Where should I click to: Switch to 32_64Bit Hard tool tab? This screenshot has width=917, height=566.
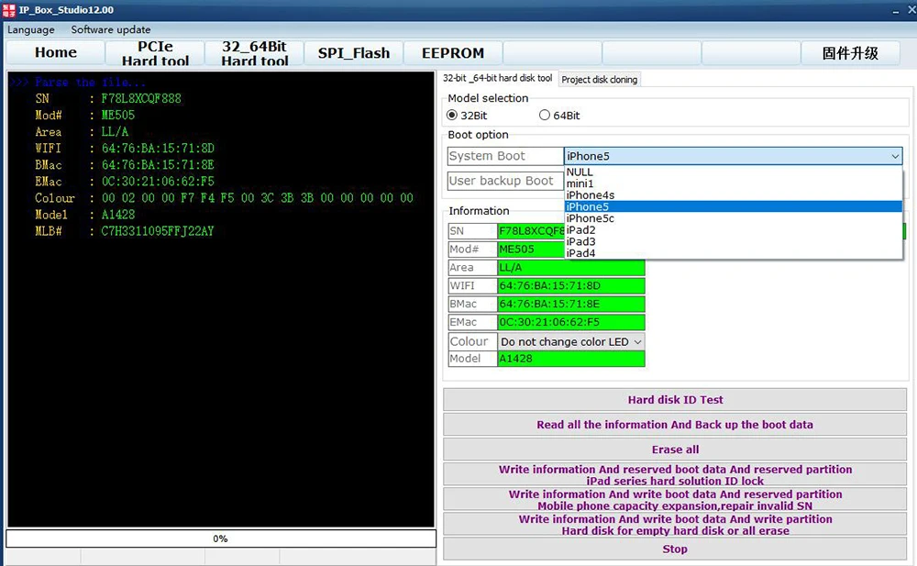(254, 52)
